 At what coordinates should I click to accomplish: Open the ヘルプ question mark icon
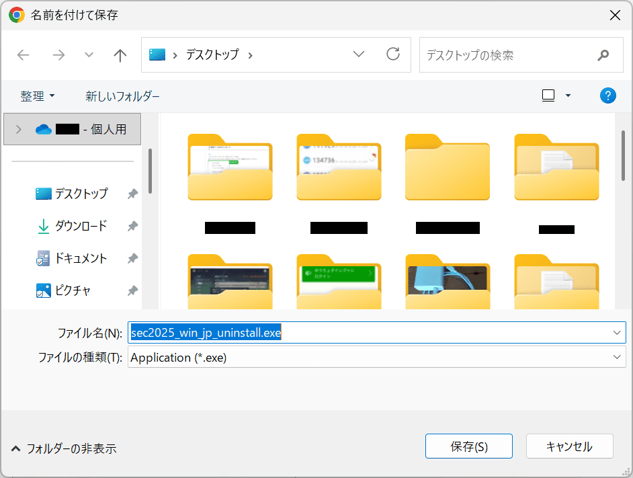(608, 95)
